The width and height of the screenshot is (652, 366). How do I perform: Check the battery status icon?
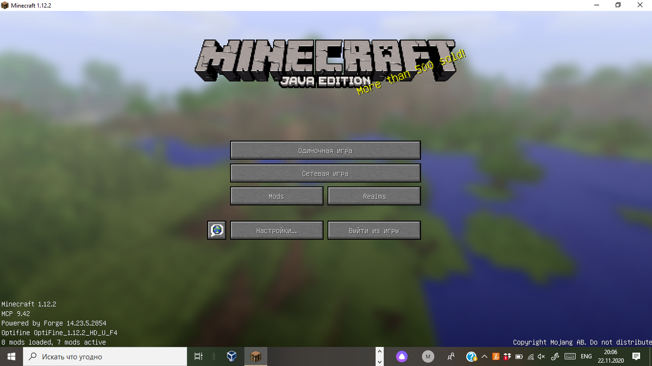click(x=519, y=357)
